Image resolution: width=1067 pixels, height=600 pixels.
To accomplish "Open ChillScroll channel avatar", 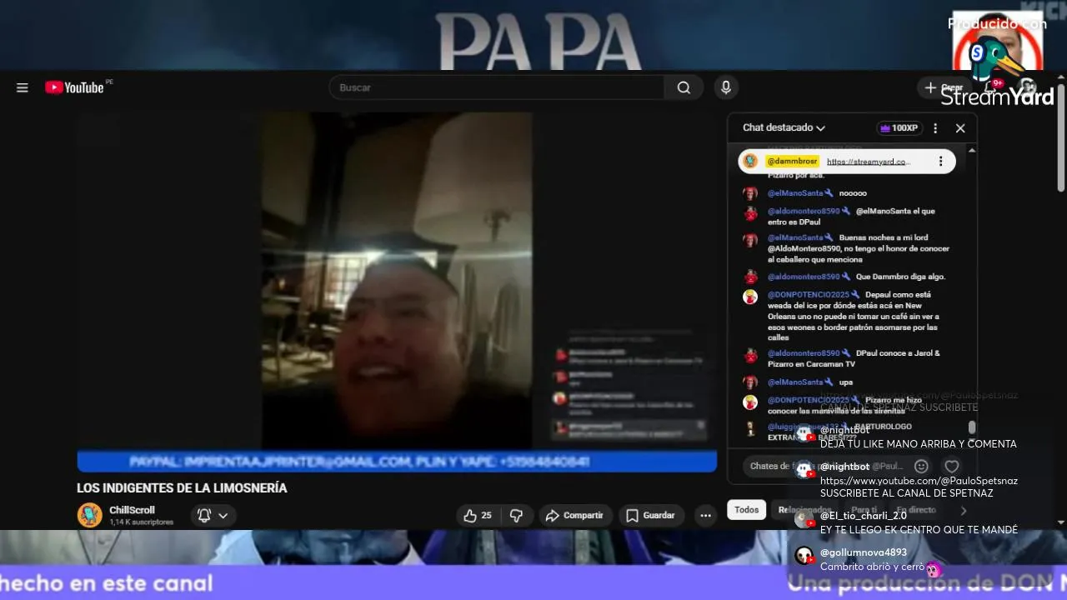I will tap(89, 515).
